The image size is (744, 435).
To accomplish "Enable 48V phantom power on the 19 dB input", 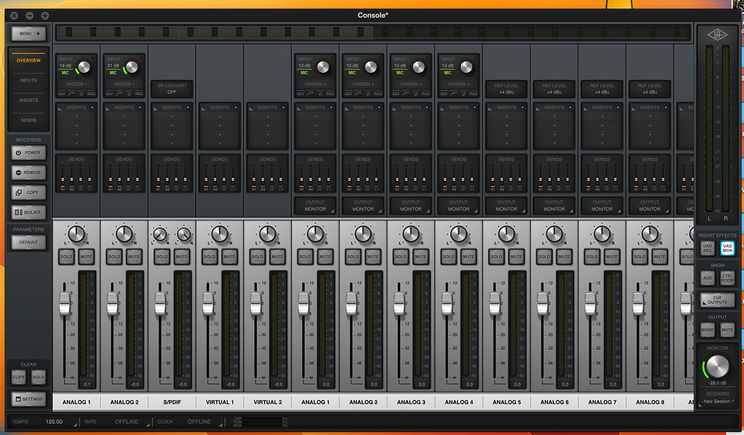I will click(61, 94).
